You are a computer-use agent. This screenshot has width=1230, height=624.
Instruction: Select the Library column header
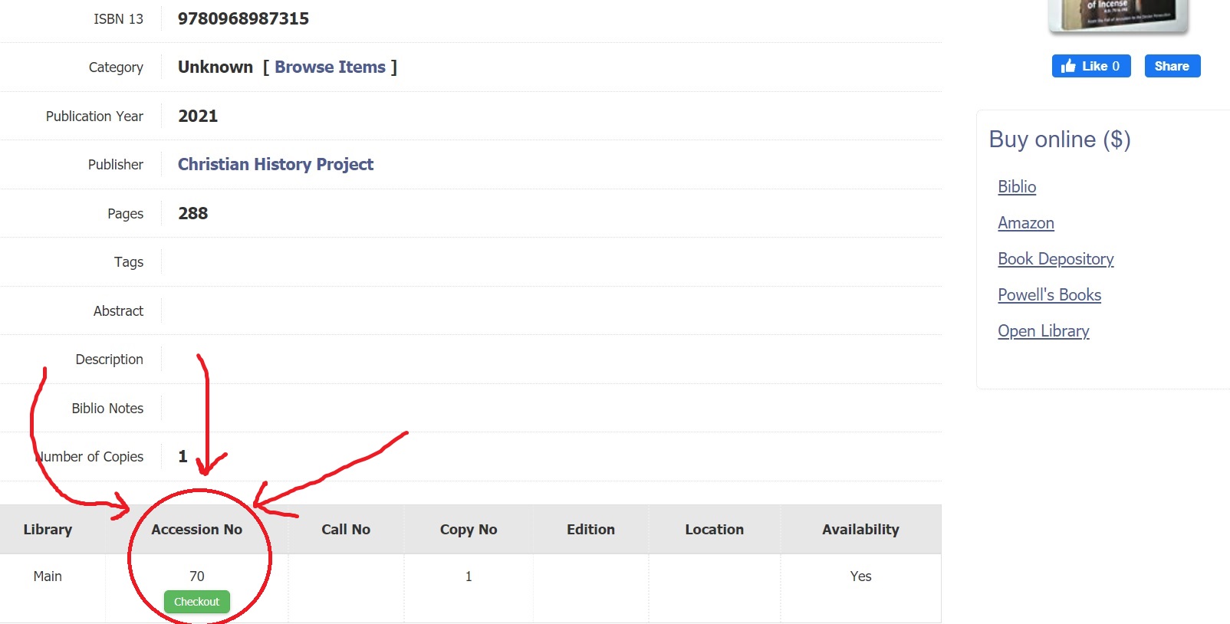(x=48, y=530)
